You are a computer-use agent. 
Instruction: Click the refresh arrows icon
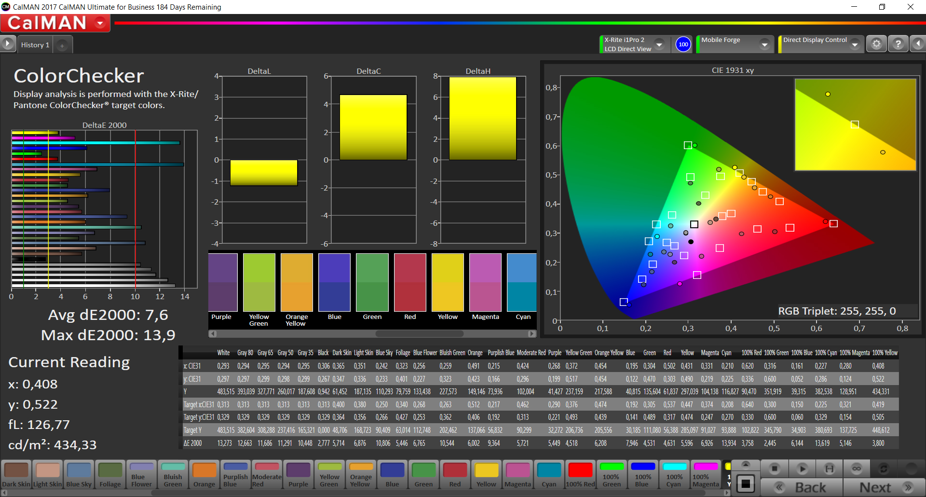[884, 469]
